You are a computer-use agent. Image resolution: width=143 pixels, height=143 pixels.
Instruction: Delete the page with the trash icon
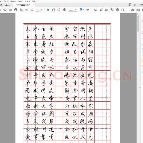tap(117, 10)
